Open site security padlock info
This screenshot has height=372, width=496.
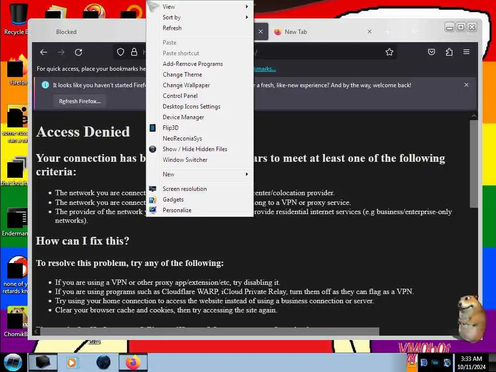click(x=134, y=52)
